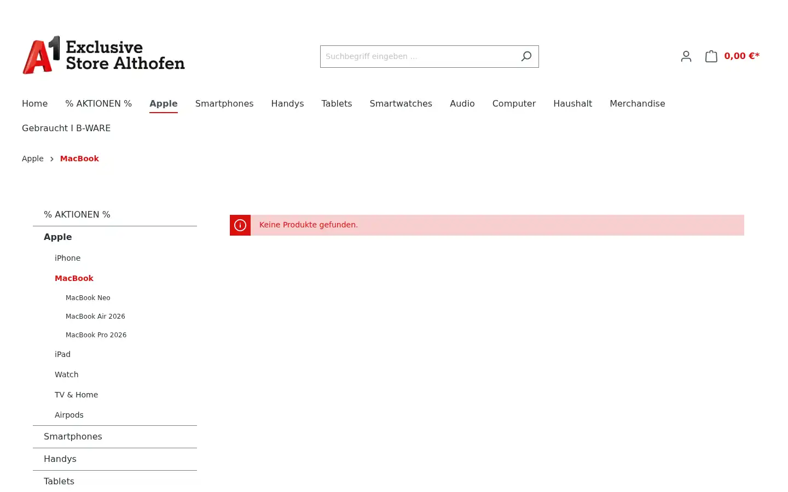Open Tablets in the sidebar
The height and width of the screenshot is (492, 788).
click(115, 482)
